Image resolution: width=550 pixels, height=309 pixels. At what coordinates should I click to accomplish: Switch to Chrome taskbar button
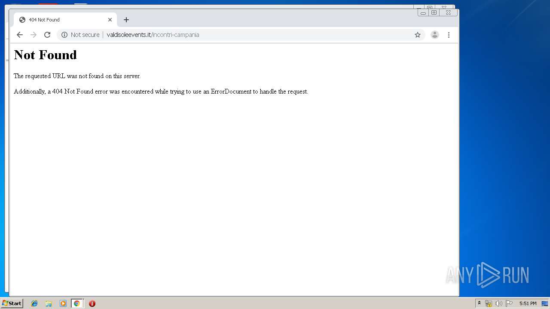coord(77,303)
